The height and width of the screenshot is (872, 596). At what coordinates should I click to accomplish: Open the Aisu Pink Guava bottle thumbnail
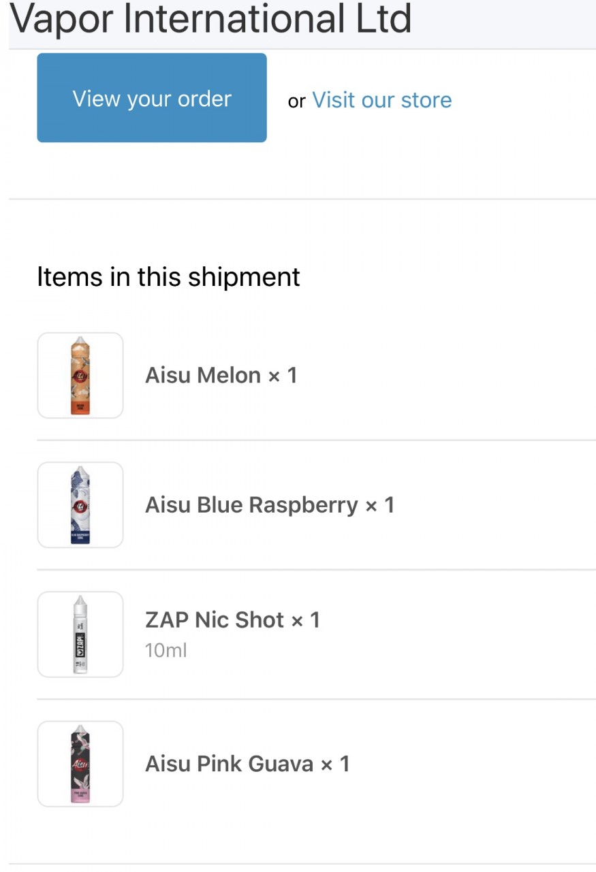click(80, 763)
